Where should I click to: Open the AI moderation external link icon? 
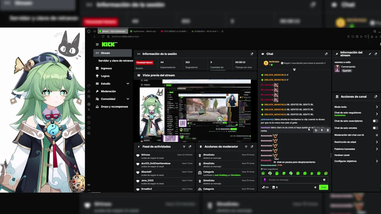click(377, 135)
